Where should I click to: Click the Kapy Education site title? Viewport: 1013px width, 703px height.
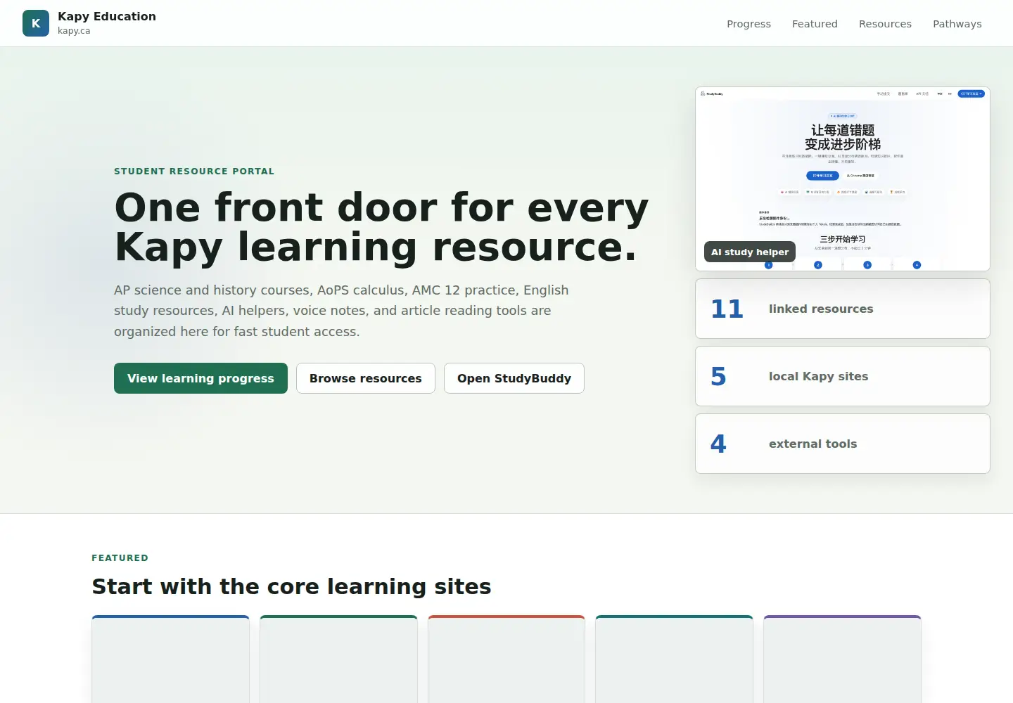(x=107, y=16)
